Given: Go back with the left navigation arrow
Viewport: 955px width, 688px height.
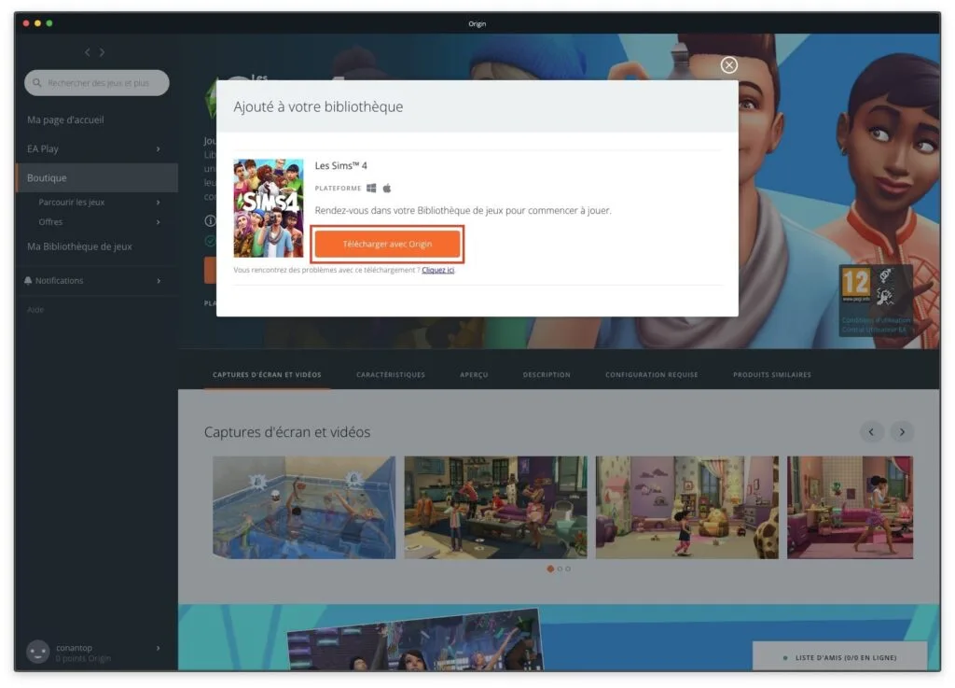Looking at the screenshot, I should [x=87, y=52].
